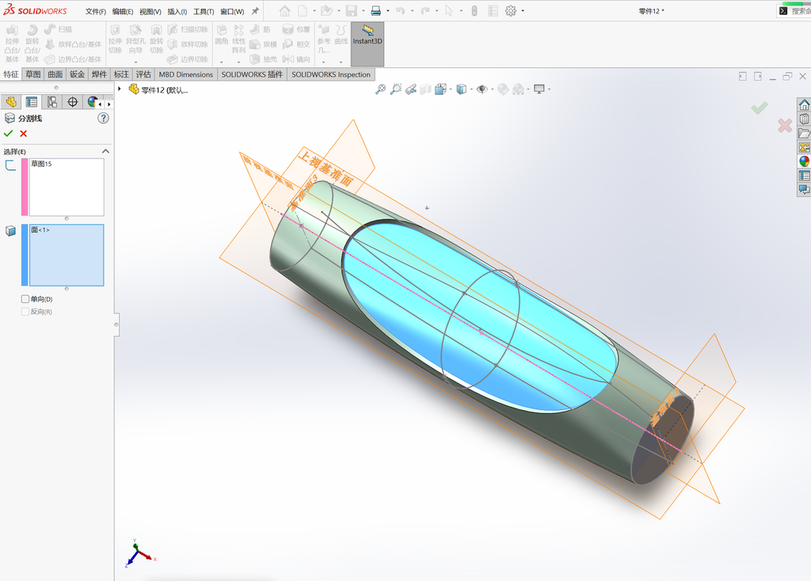Click the Instant3D button
Screen dimensions: 811x581
[367, 44]
